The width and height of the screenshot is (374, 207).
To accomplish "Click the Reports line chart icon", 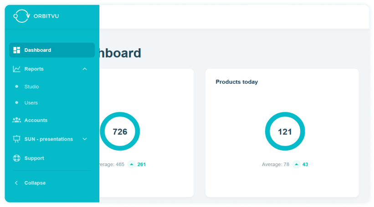I will 16,69.
